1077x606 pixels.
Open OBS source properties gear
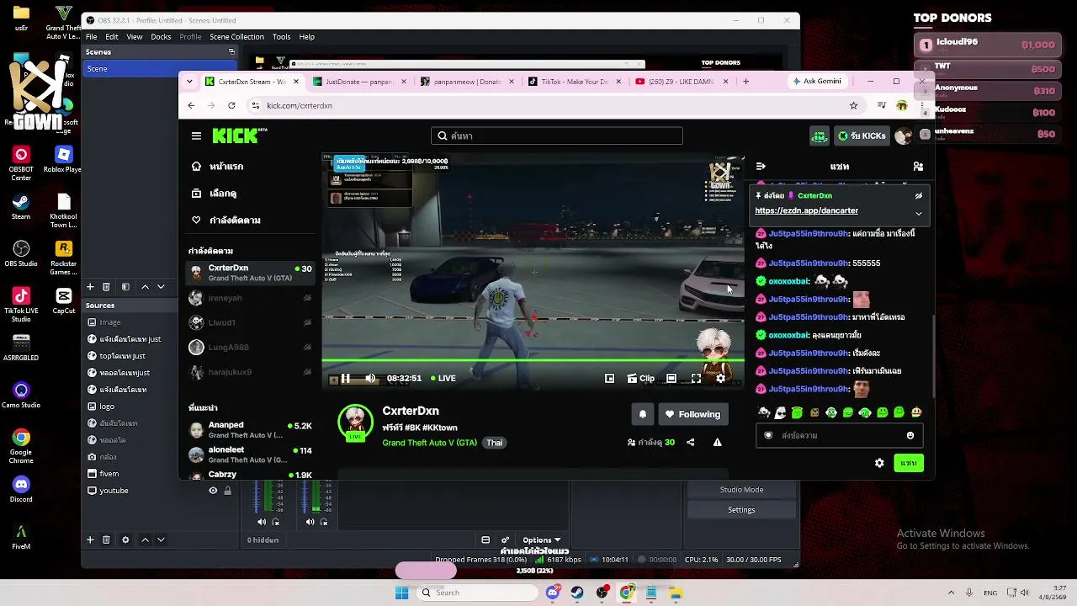(125, 540)
